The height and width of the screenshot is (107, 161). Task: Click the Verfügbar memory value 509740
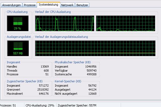pyautogui.click(x=92, y=71)
